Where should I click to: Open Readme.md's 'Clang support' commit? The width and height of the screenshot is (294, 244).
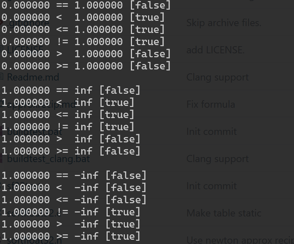(218, 77)
